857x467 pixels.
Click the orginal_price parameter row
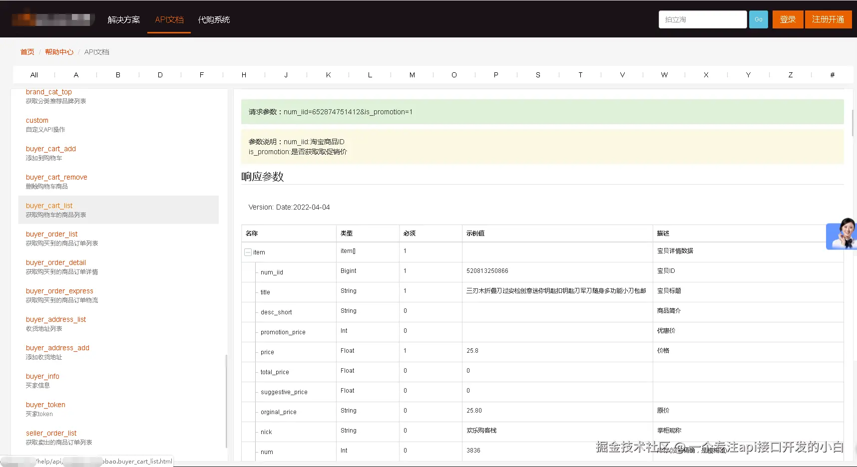click(x=542, y=412)
